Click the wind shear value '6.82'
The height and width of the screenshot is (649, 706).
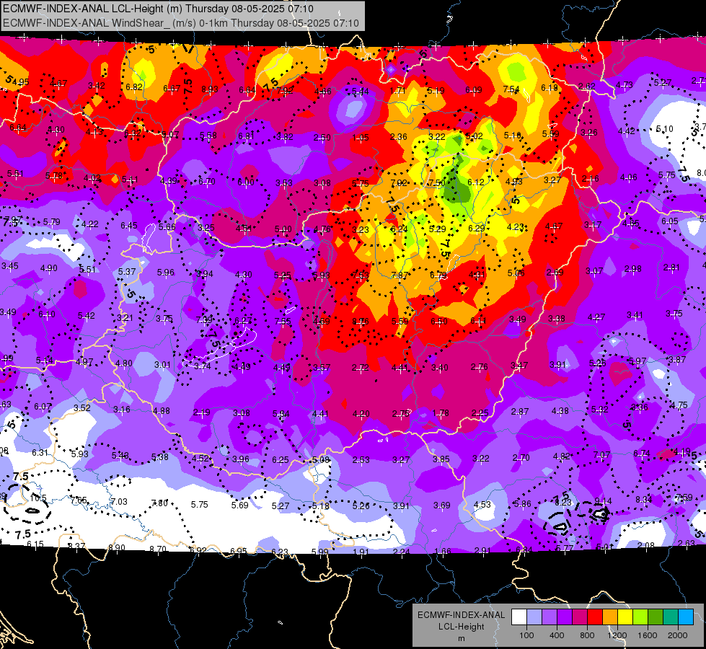tap(134, 87)
